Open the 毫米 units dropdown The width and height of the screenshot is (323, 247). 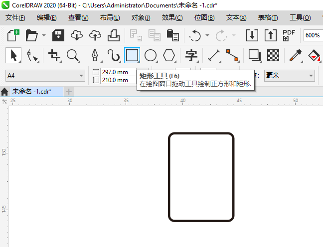[x=290, y=76]
